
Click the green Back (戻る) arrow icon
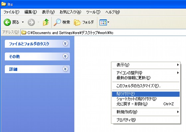(7, 22)
